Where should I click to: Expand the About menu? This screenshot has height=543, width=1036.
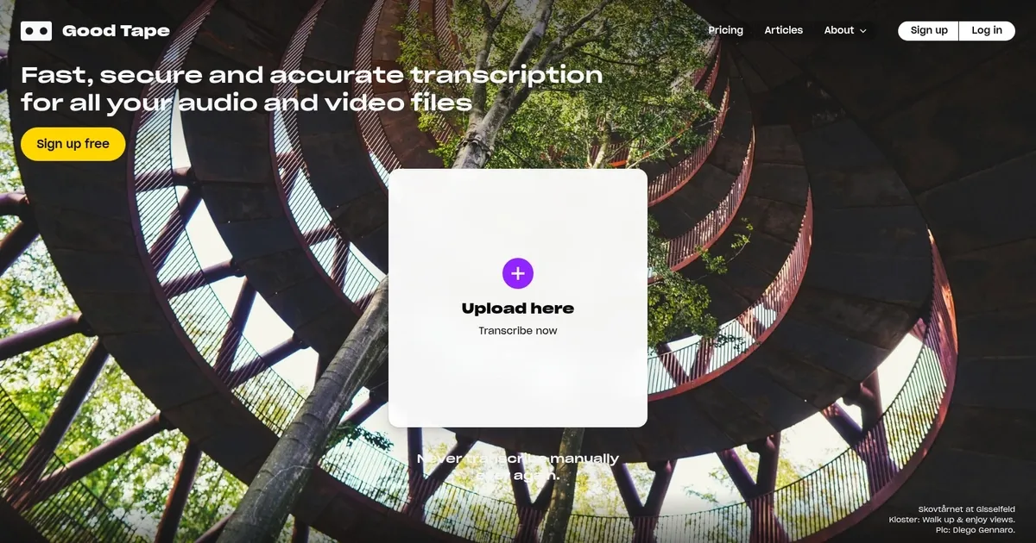[844, 30]
